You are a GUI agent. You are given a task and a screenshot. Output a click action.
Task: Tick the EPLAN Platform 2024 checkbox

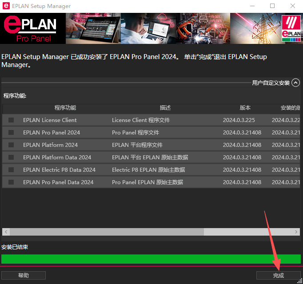tap(11, 145)
